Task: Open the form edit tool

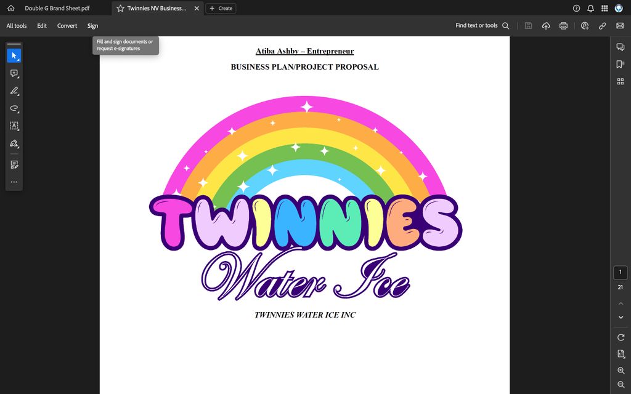Action: point(14,164)
